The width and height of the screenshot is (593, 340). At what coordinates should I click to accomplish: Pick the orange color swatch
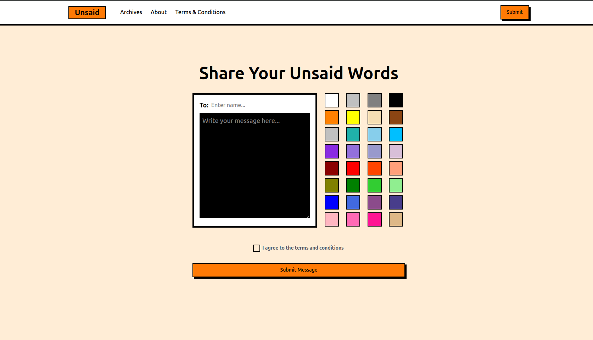click(x=332, y=117)
